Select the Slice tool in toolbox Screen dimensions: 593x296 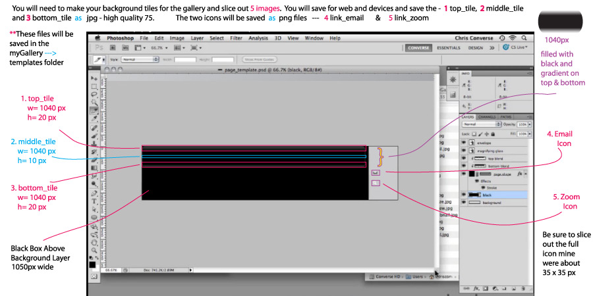coord(94,111)
